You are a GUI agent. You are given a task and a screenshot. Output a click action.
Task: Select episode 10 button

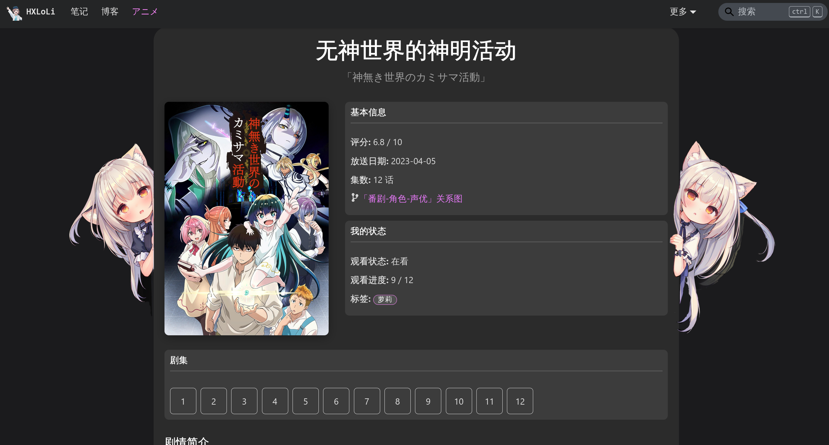tap(459, 401)
